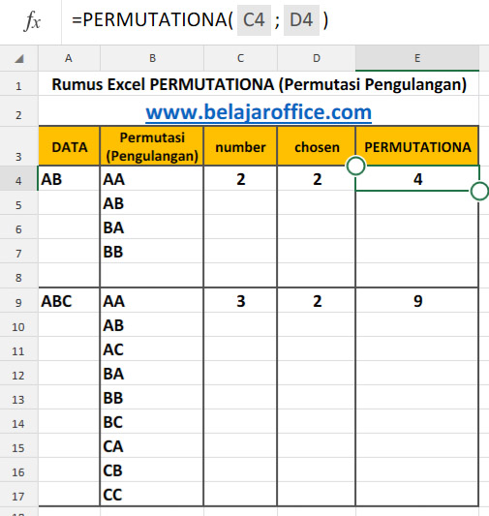
Task: Click the formula bar PERMUTATIONA text
Action: click(x=153, y=20)
